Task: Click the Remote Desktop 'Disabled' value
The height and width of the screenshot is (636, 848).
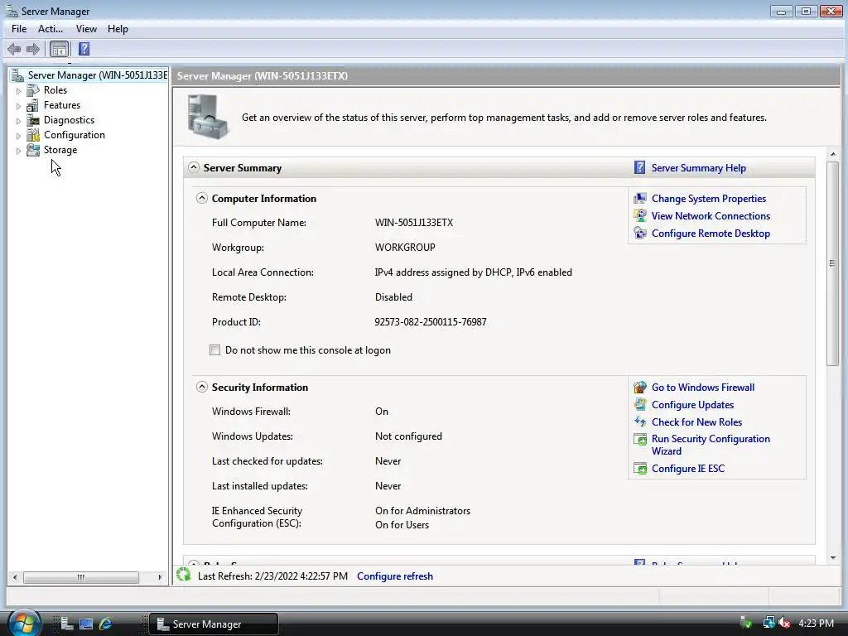Action: pos(393,297)
